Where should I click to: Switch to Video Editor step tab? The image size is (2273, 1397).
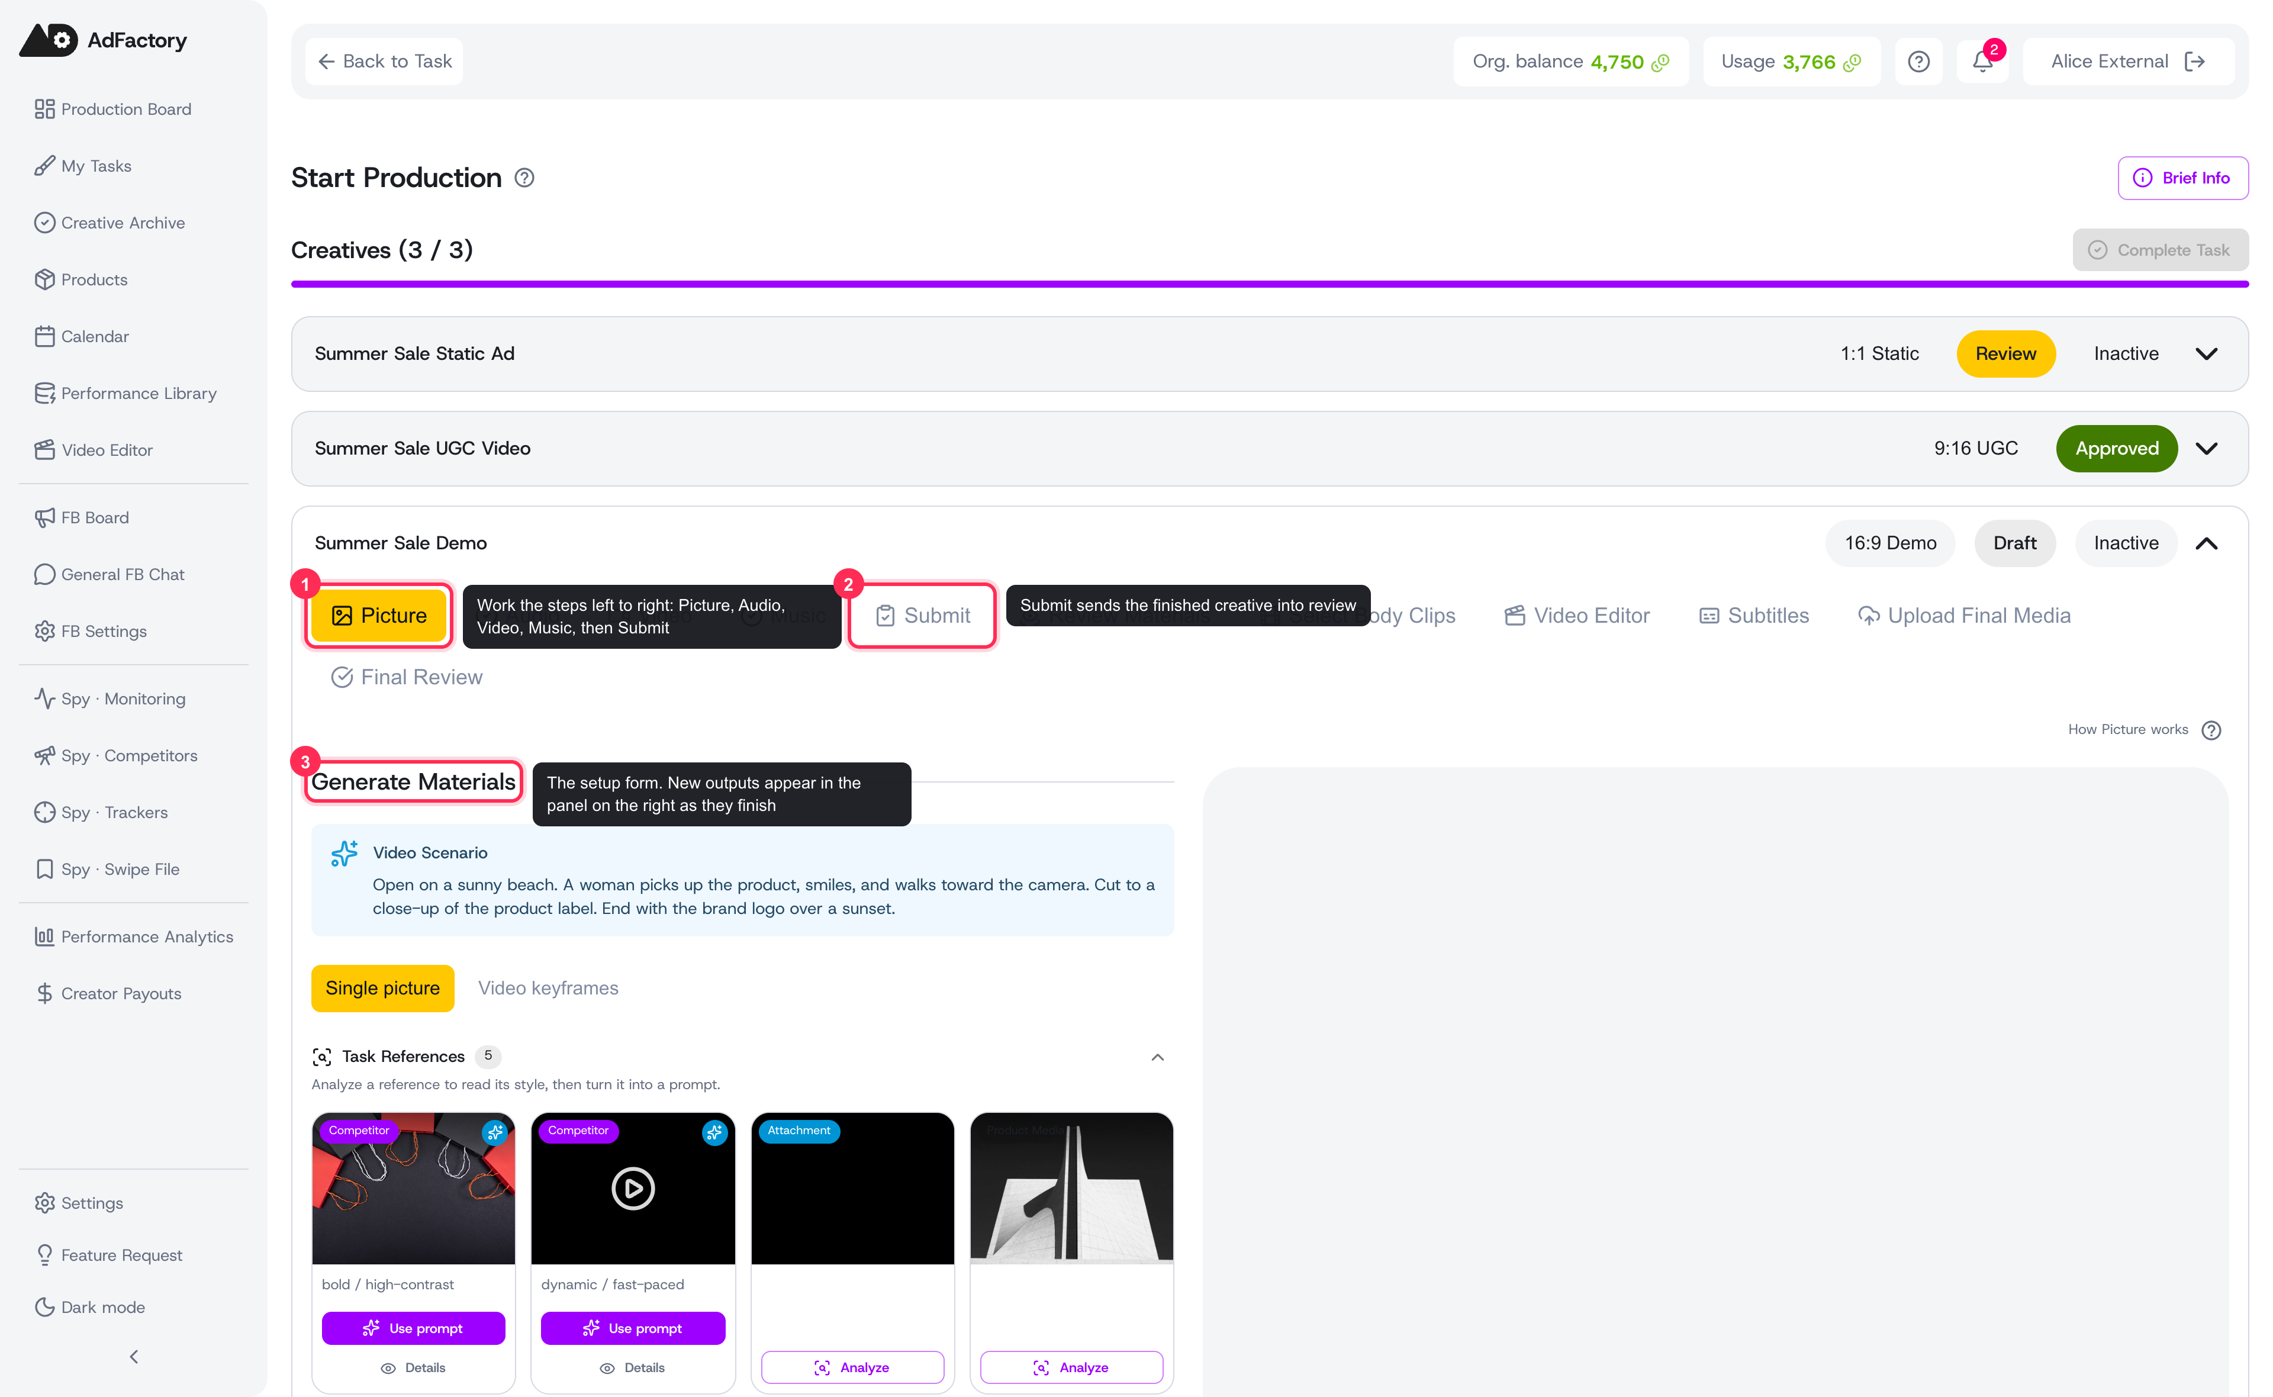(x=1577, y=616)
